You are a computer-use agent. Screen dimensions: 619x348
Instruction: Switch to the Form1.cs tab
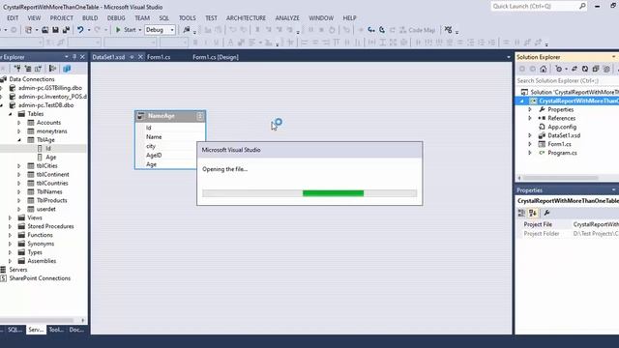[x=159, y=57]
